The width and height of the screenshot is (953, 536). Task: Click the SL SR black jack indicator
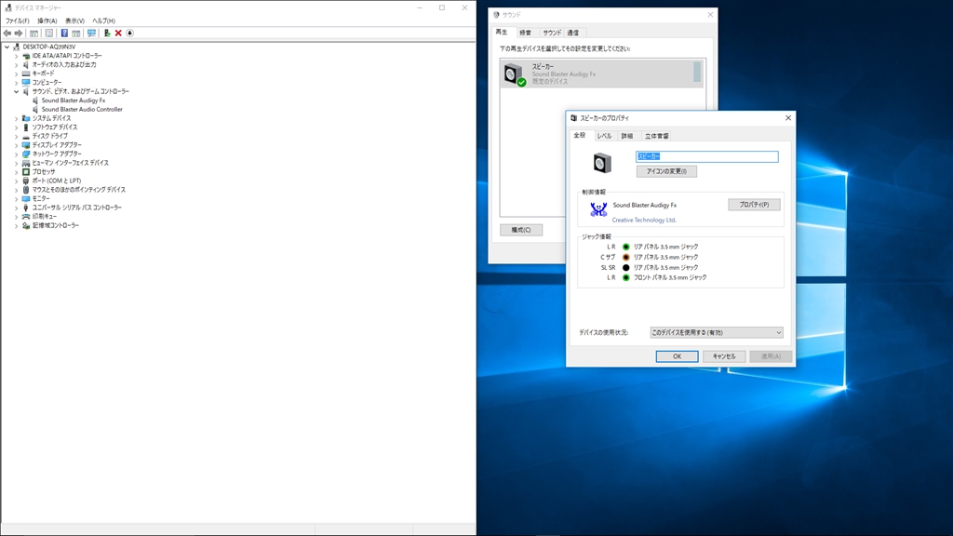pos(626,267)
